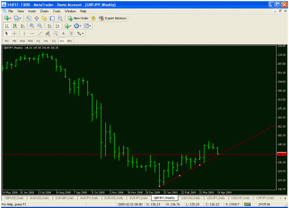Select the trendline drawing tool
Viewport: 289px width, 208px height.
40,33
